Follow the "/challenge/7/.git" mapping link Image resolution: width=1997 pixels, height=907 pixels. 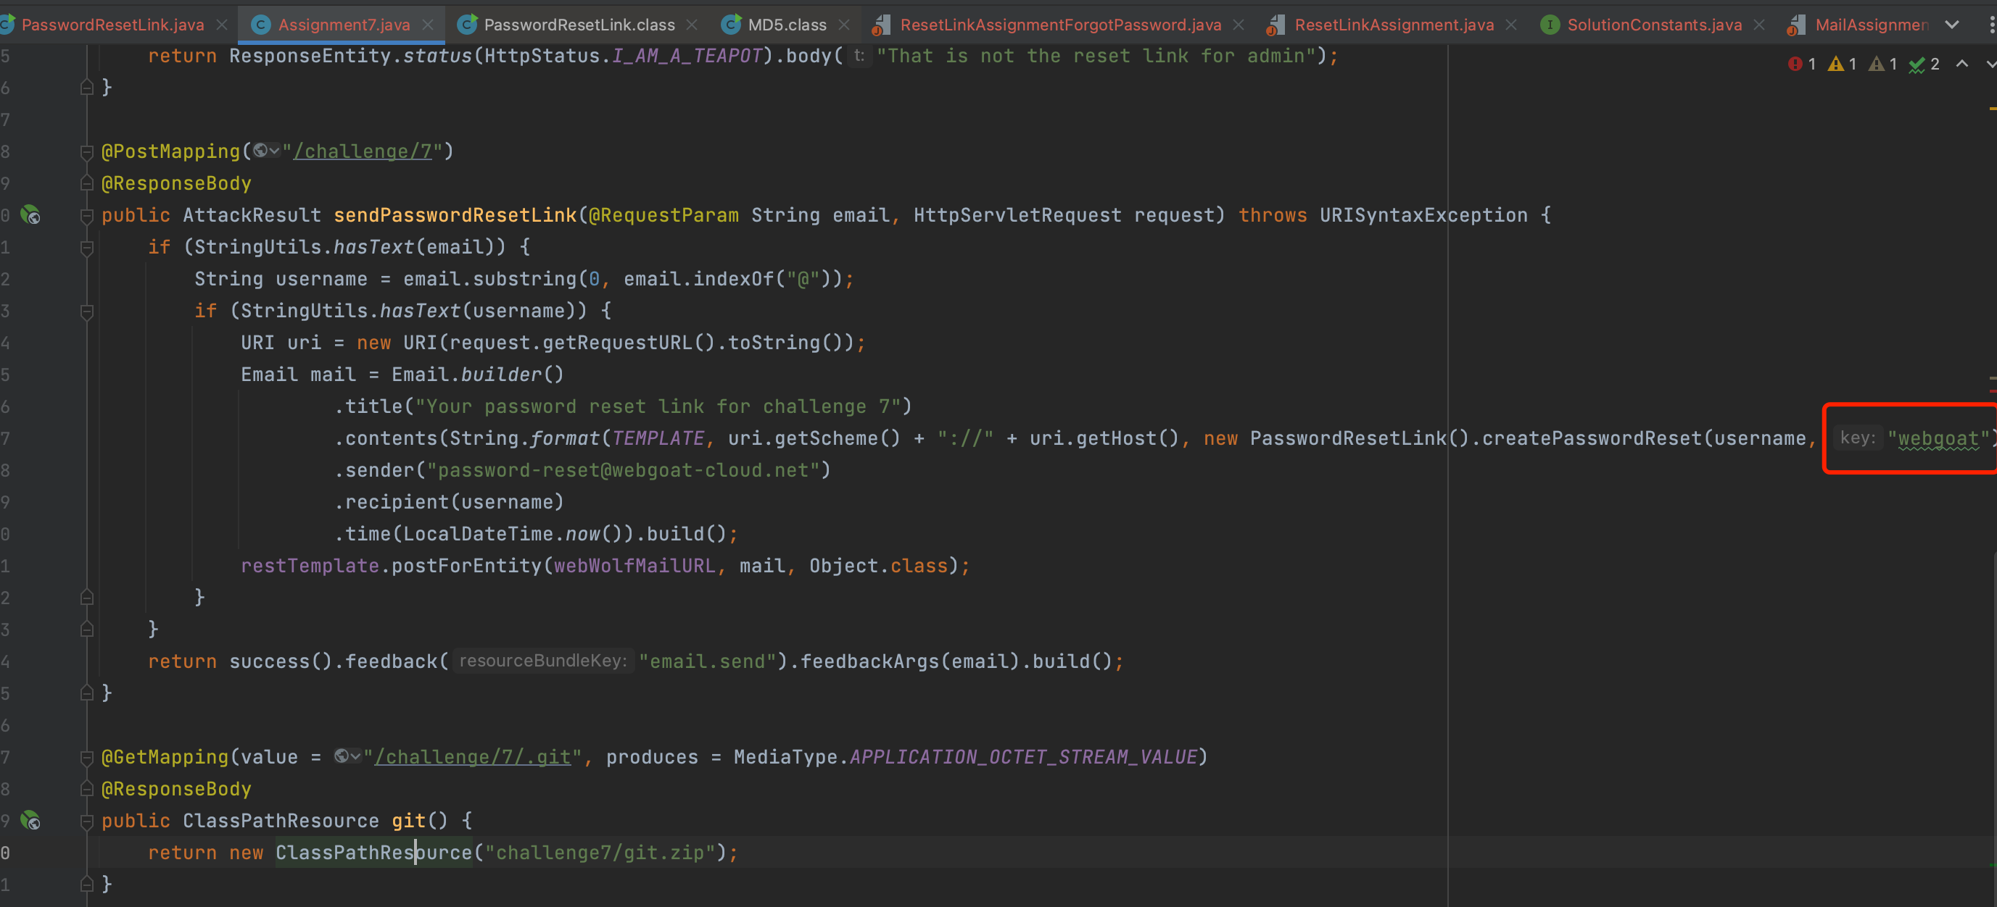pyautogui.click(x=473, y=757)
